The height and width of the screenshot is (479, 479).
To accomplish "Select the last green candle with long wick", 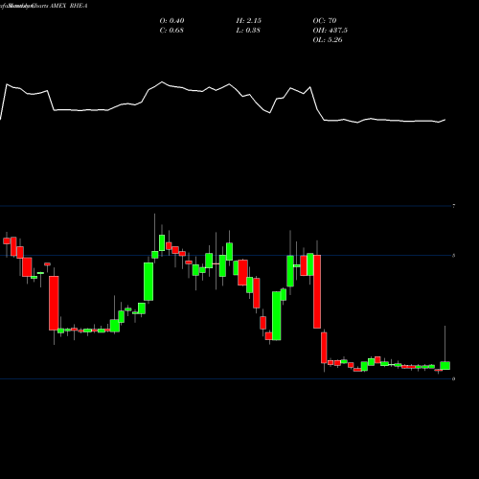I will pos(445,365).
